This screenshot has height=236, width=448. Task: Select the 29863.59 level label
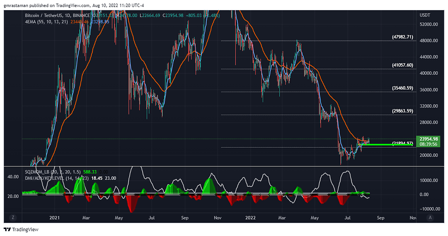pos(402,111)
